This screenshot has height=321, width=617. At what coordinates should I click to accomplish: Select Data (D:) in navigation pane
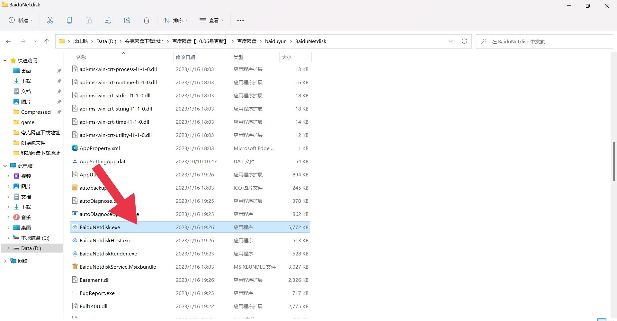[31, 248]
